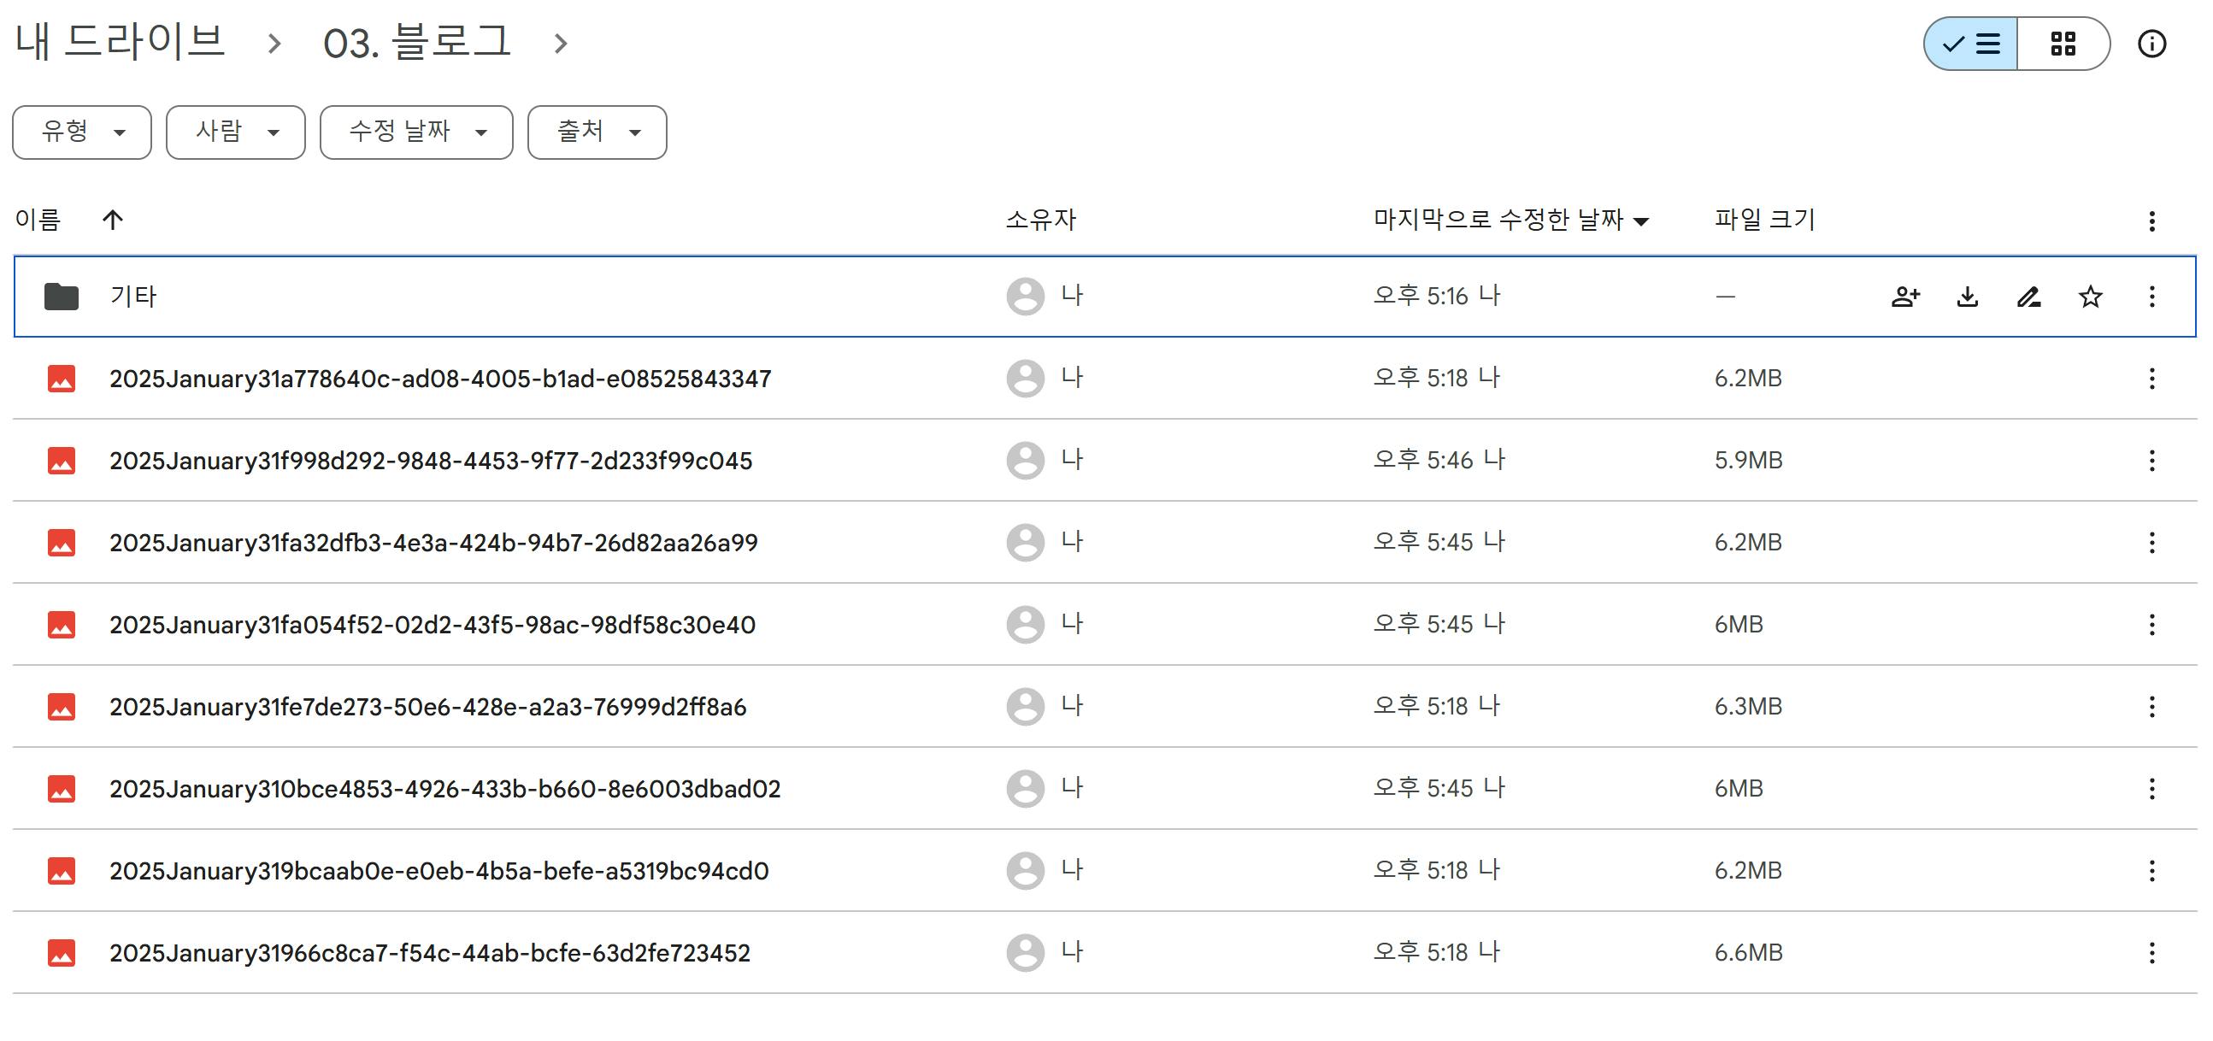Go to 내 드라이브 breadcrumb
The image size is (2213, 1041).
121,41
